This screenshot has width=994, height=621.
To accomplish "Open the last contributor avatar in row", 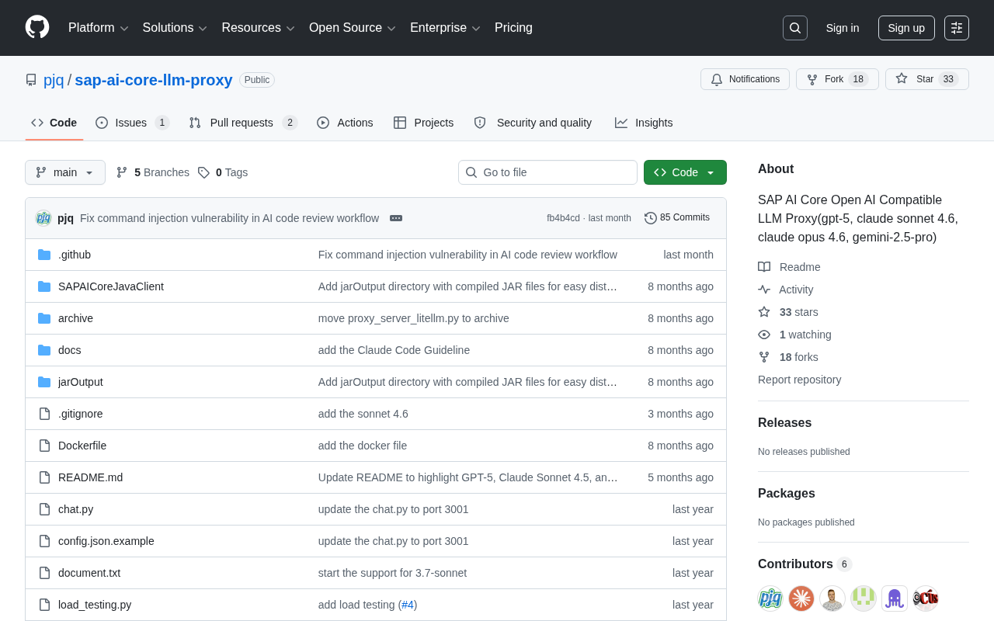I will 926,598.
